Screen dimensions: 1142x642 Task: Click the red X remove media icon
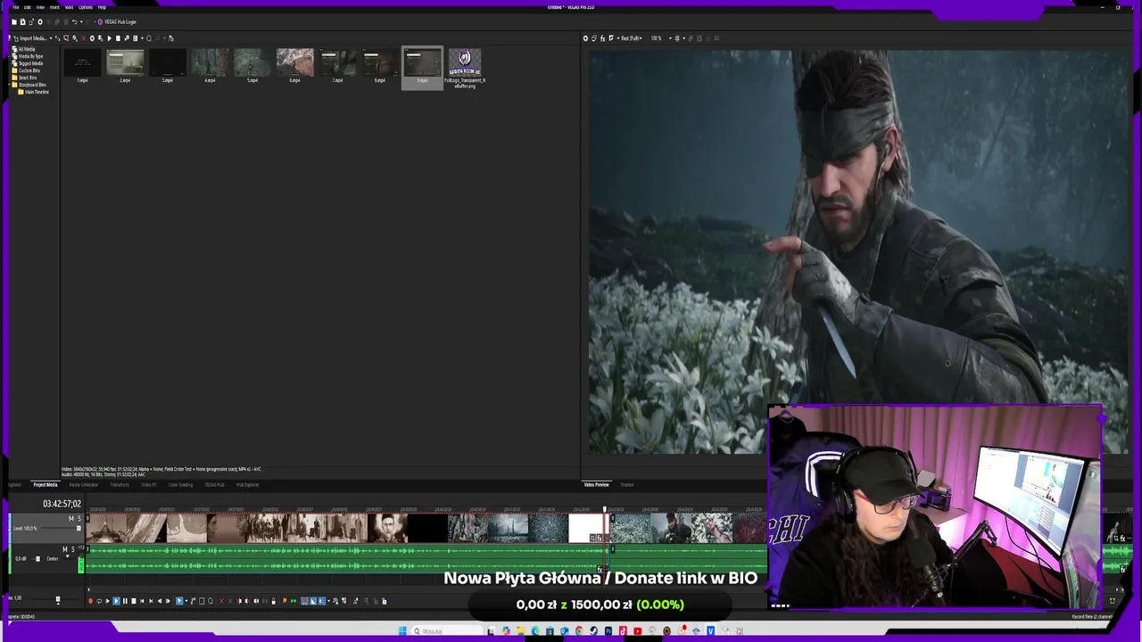click(x=84, y=38)
